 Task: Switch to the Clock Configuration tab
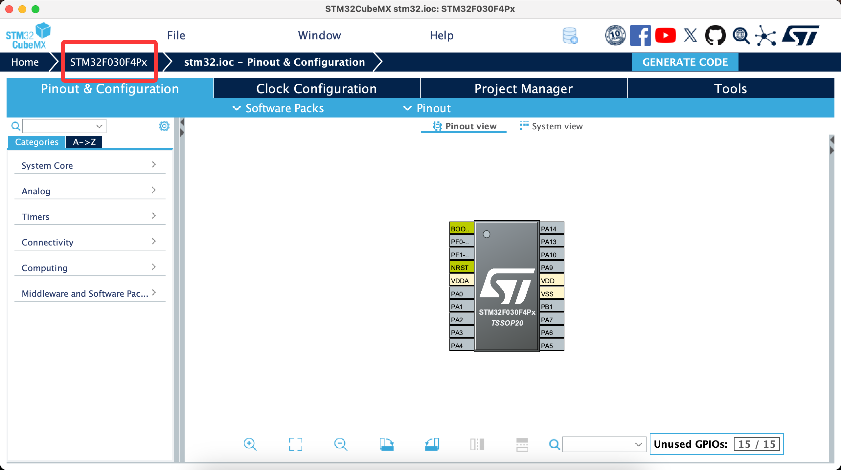pos(317,88)
